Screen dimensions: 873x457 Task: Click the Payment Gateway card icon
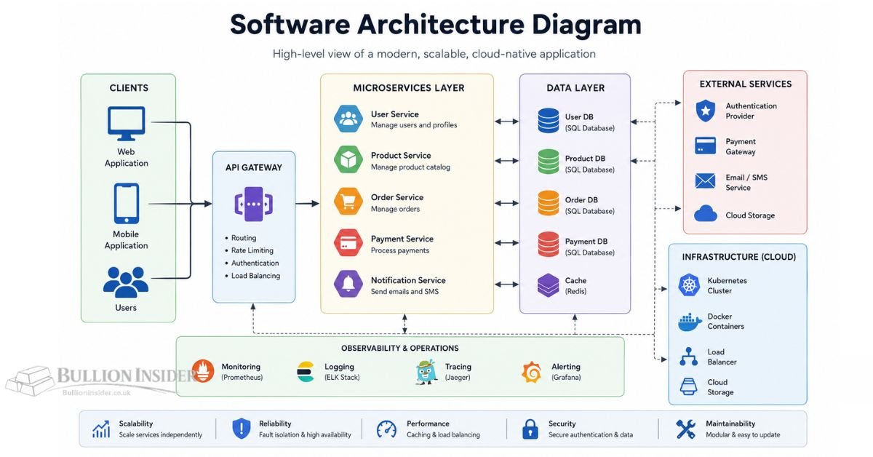tap(706, 146)
